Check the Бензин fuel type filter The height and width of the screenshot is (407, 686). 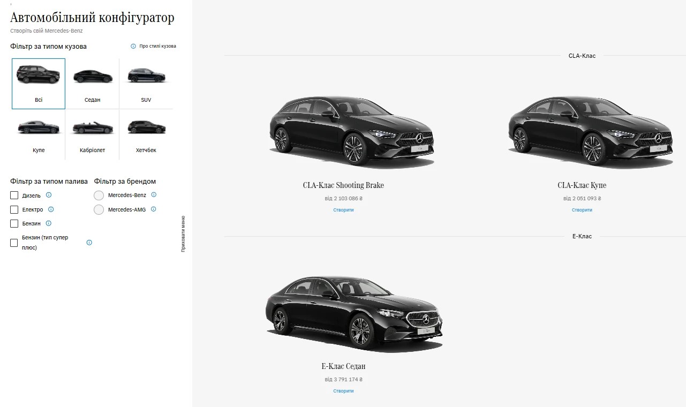click(x=14, y=223)
